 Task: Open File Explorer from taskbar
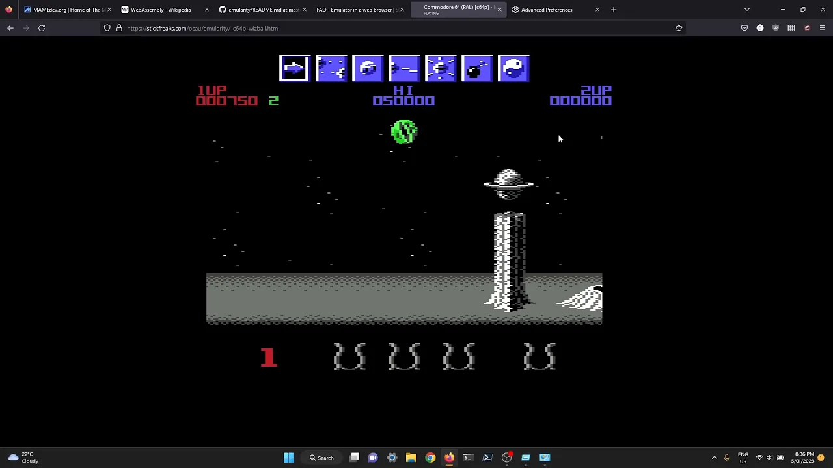point(411,458)
